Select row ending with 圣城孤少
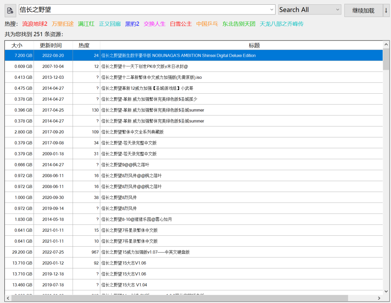This screenshot has width=391, height=303. [194, 99]
